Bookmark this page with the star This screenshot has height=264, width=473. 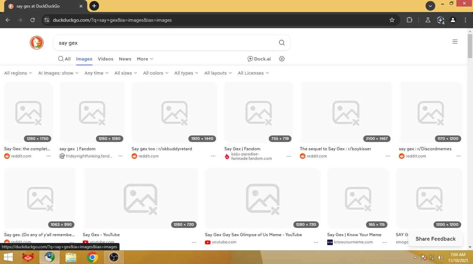tap(392, 20)
